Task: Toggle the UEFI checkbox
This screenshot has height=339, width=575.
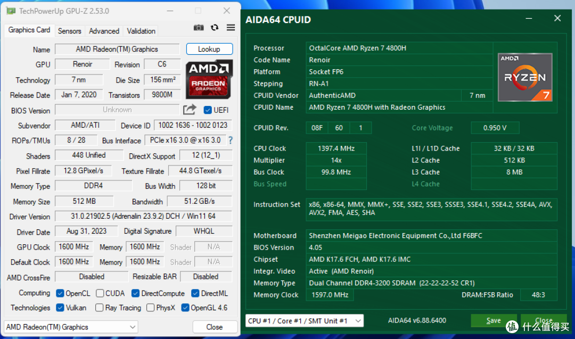Action: click(208, 110)
